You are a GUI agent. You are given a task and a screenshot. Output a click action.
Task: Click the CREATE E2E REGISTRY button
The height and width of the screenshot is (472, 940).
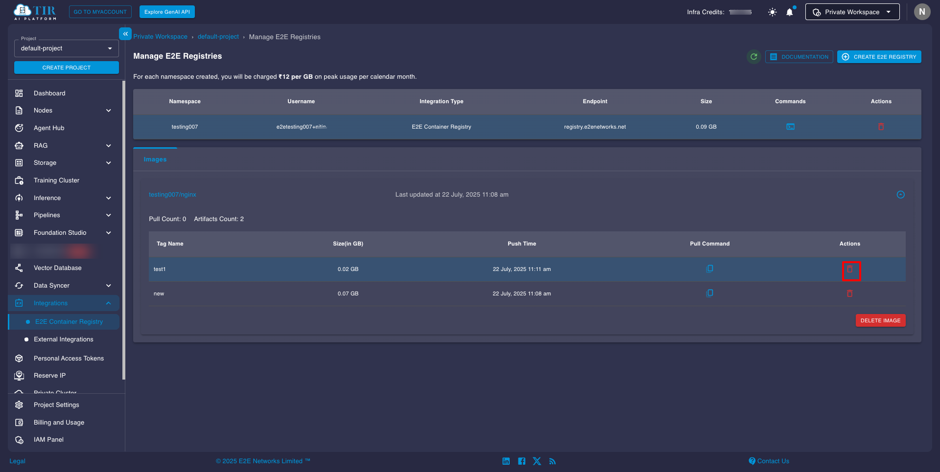(879, 57)
